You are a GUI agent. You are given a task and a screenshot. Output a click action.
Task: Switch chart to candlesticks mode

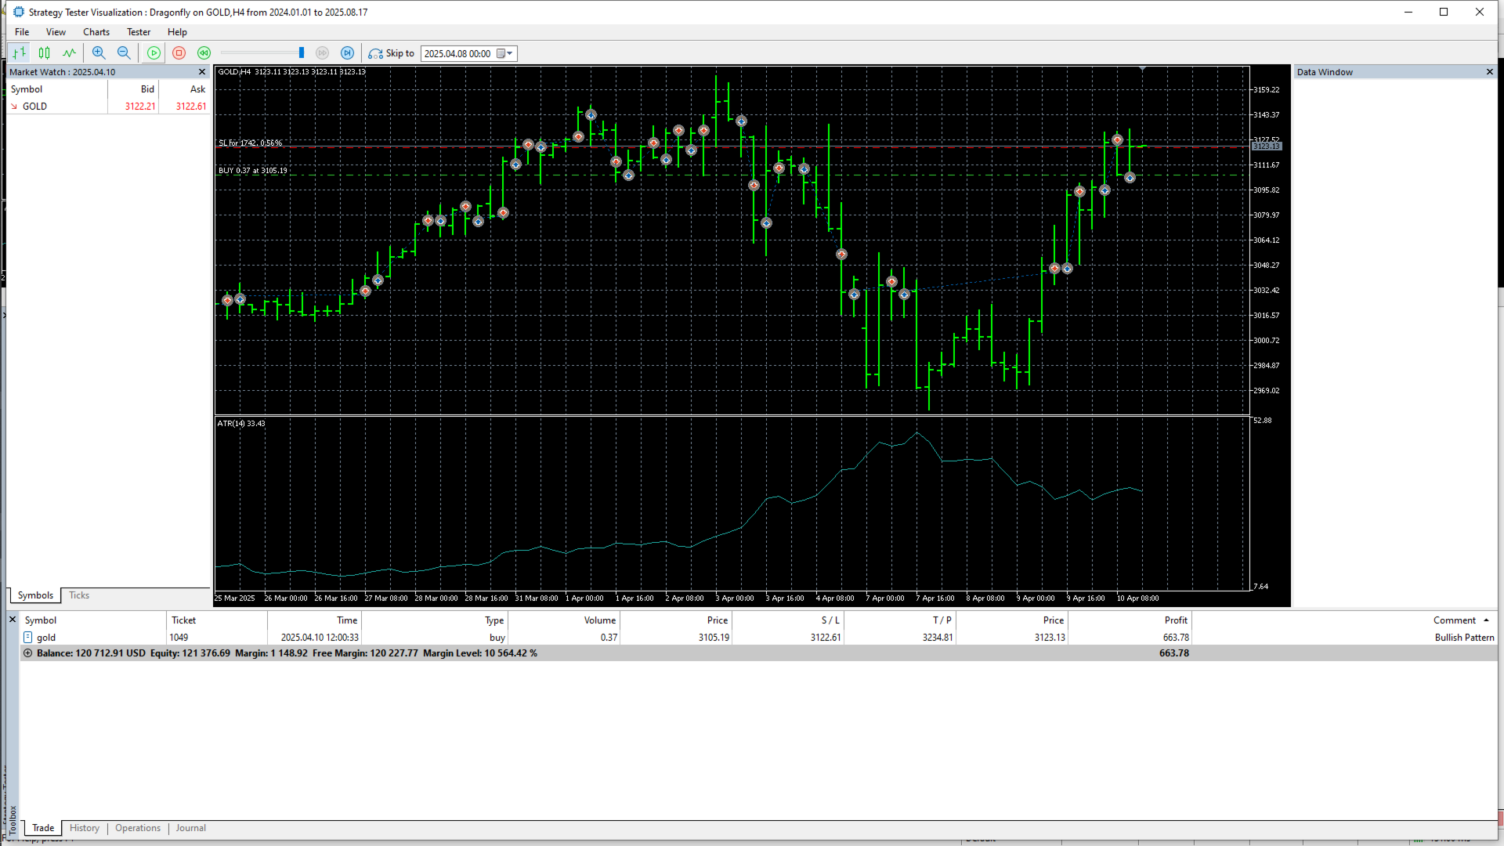click(45, 53)
